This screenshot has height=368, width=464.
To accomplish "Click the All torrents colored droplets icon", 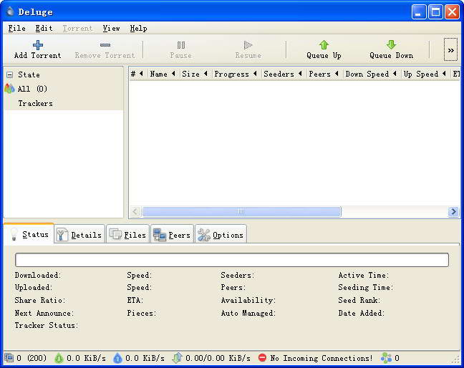I will [9, 89].
